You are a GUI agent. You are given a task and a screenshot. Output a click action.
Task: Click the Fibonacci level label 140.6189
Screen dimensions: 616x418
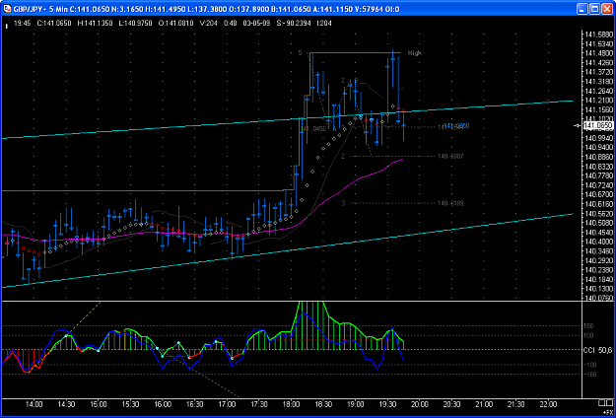[x=450, y=203]
